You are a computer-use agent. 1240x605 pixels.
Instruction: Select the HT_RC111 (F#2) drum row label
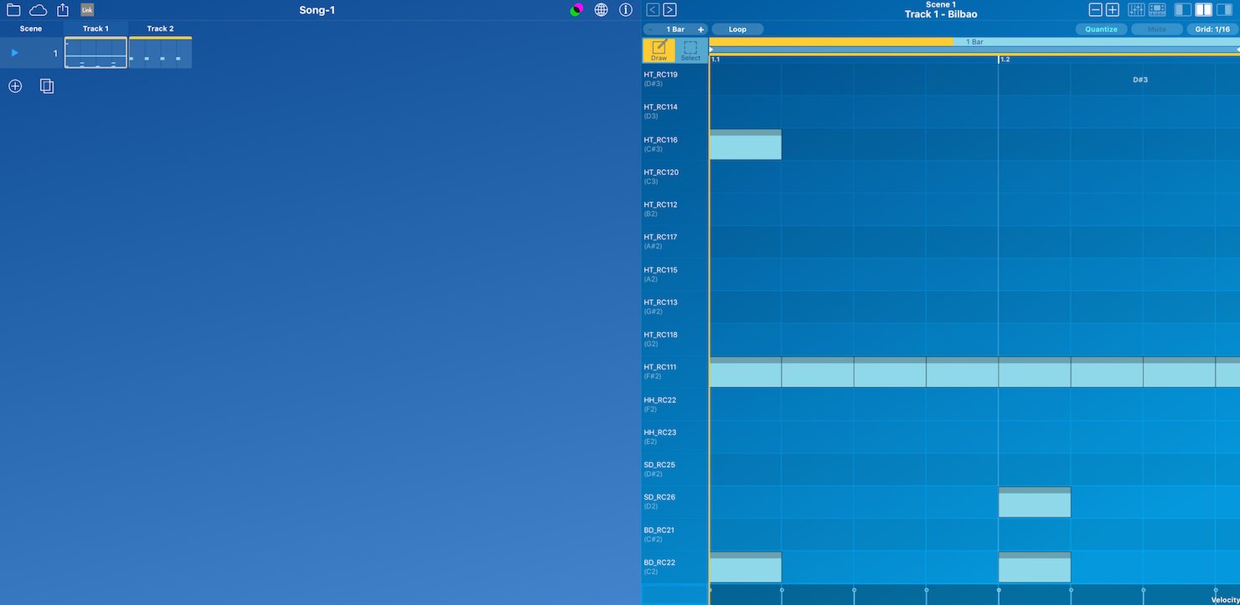675,372
